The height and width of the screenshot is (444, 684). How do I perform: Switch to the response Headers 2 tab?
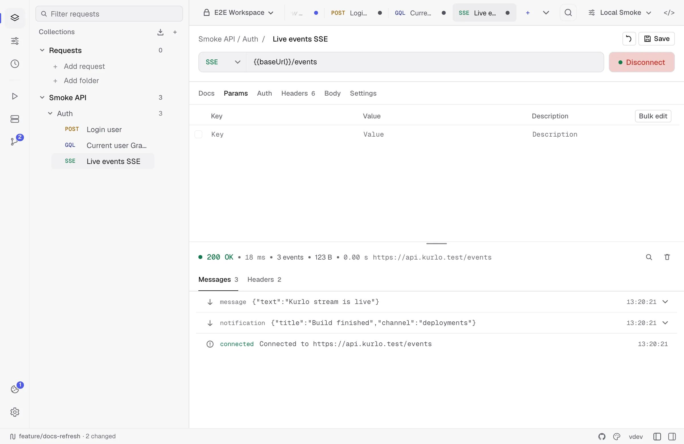click(x=264, y=279)
